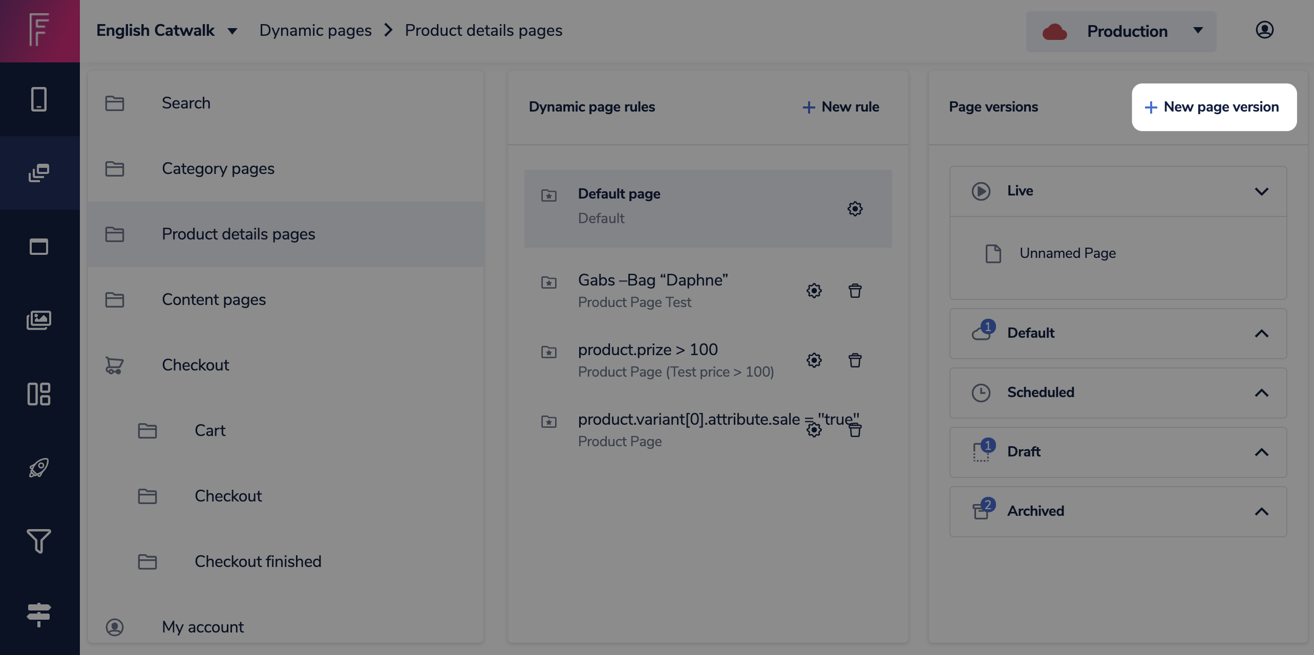
Task: Open settings gear for product.variant sale rule
Action: [814, 430]
